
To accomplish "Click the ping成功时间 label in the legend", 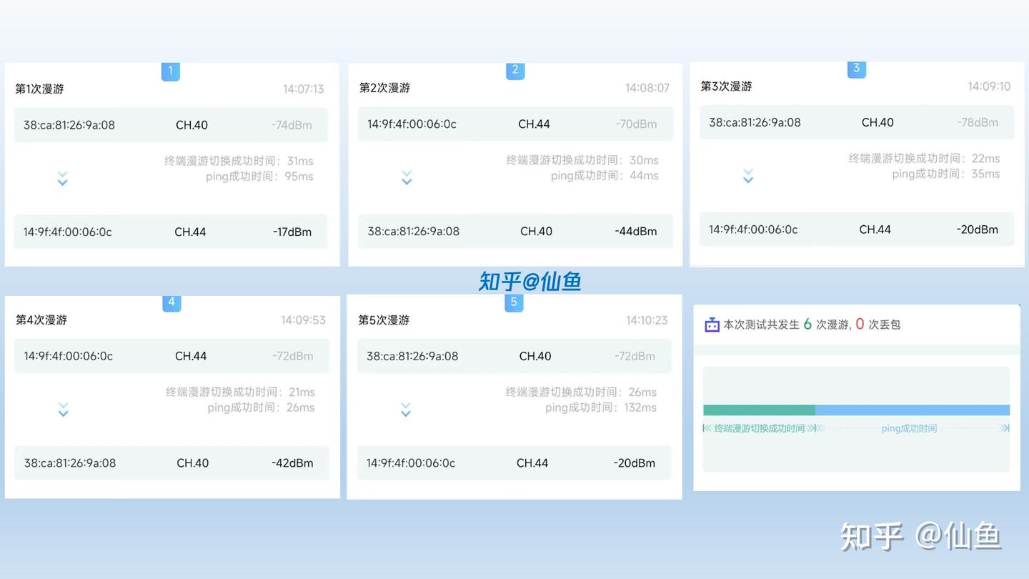I will tap(908, 428).
